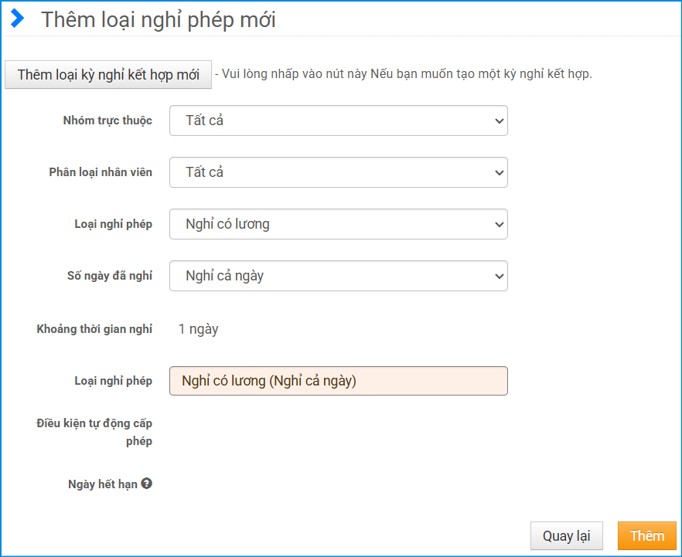
Task: Click the Ngày hết hạn label text
Action: 103,484
